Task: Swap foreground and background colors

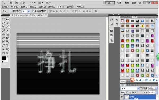Action: [x=7, y=57]
